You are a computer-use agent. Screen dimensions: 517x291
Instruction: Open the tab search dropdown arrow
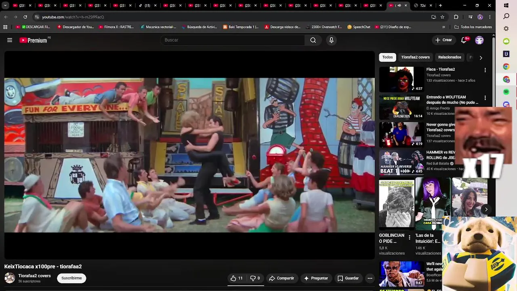point(6,6)
